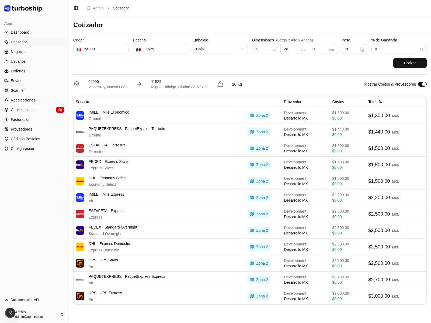The image size is (431, 323).
Task: Open the Scanner section in sidebar
Action: [18, 90]
